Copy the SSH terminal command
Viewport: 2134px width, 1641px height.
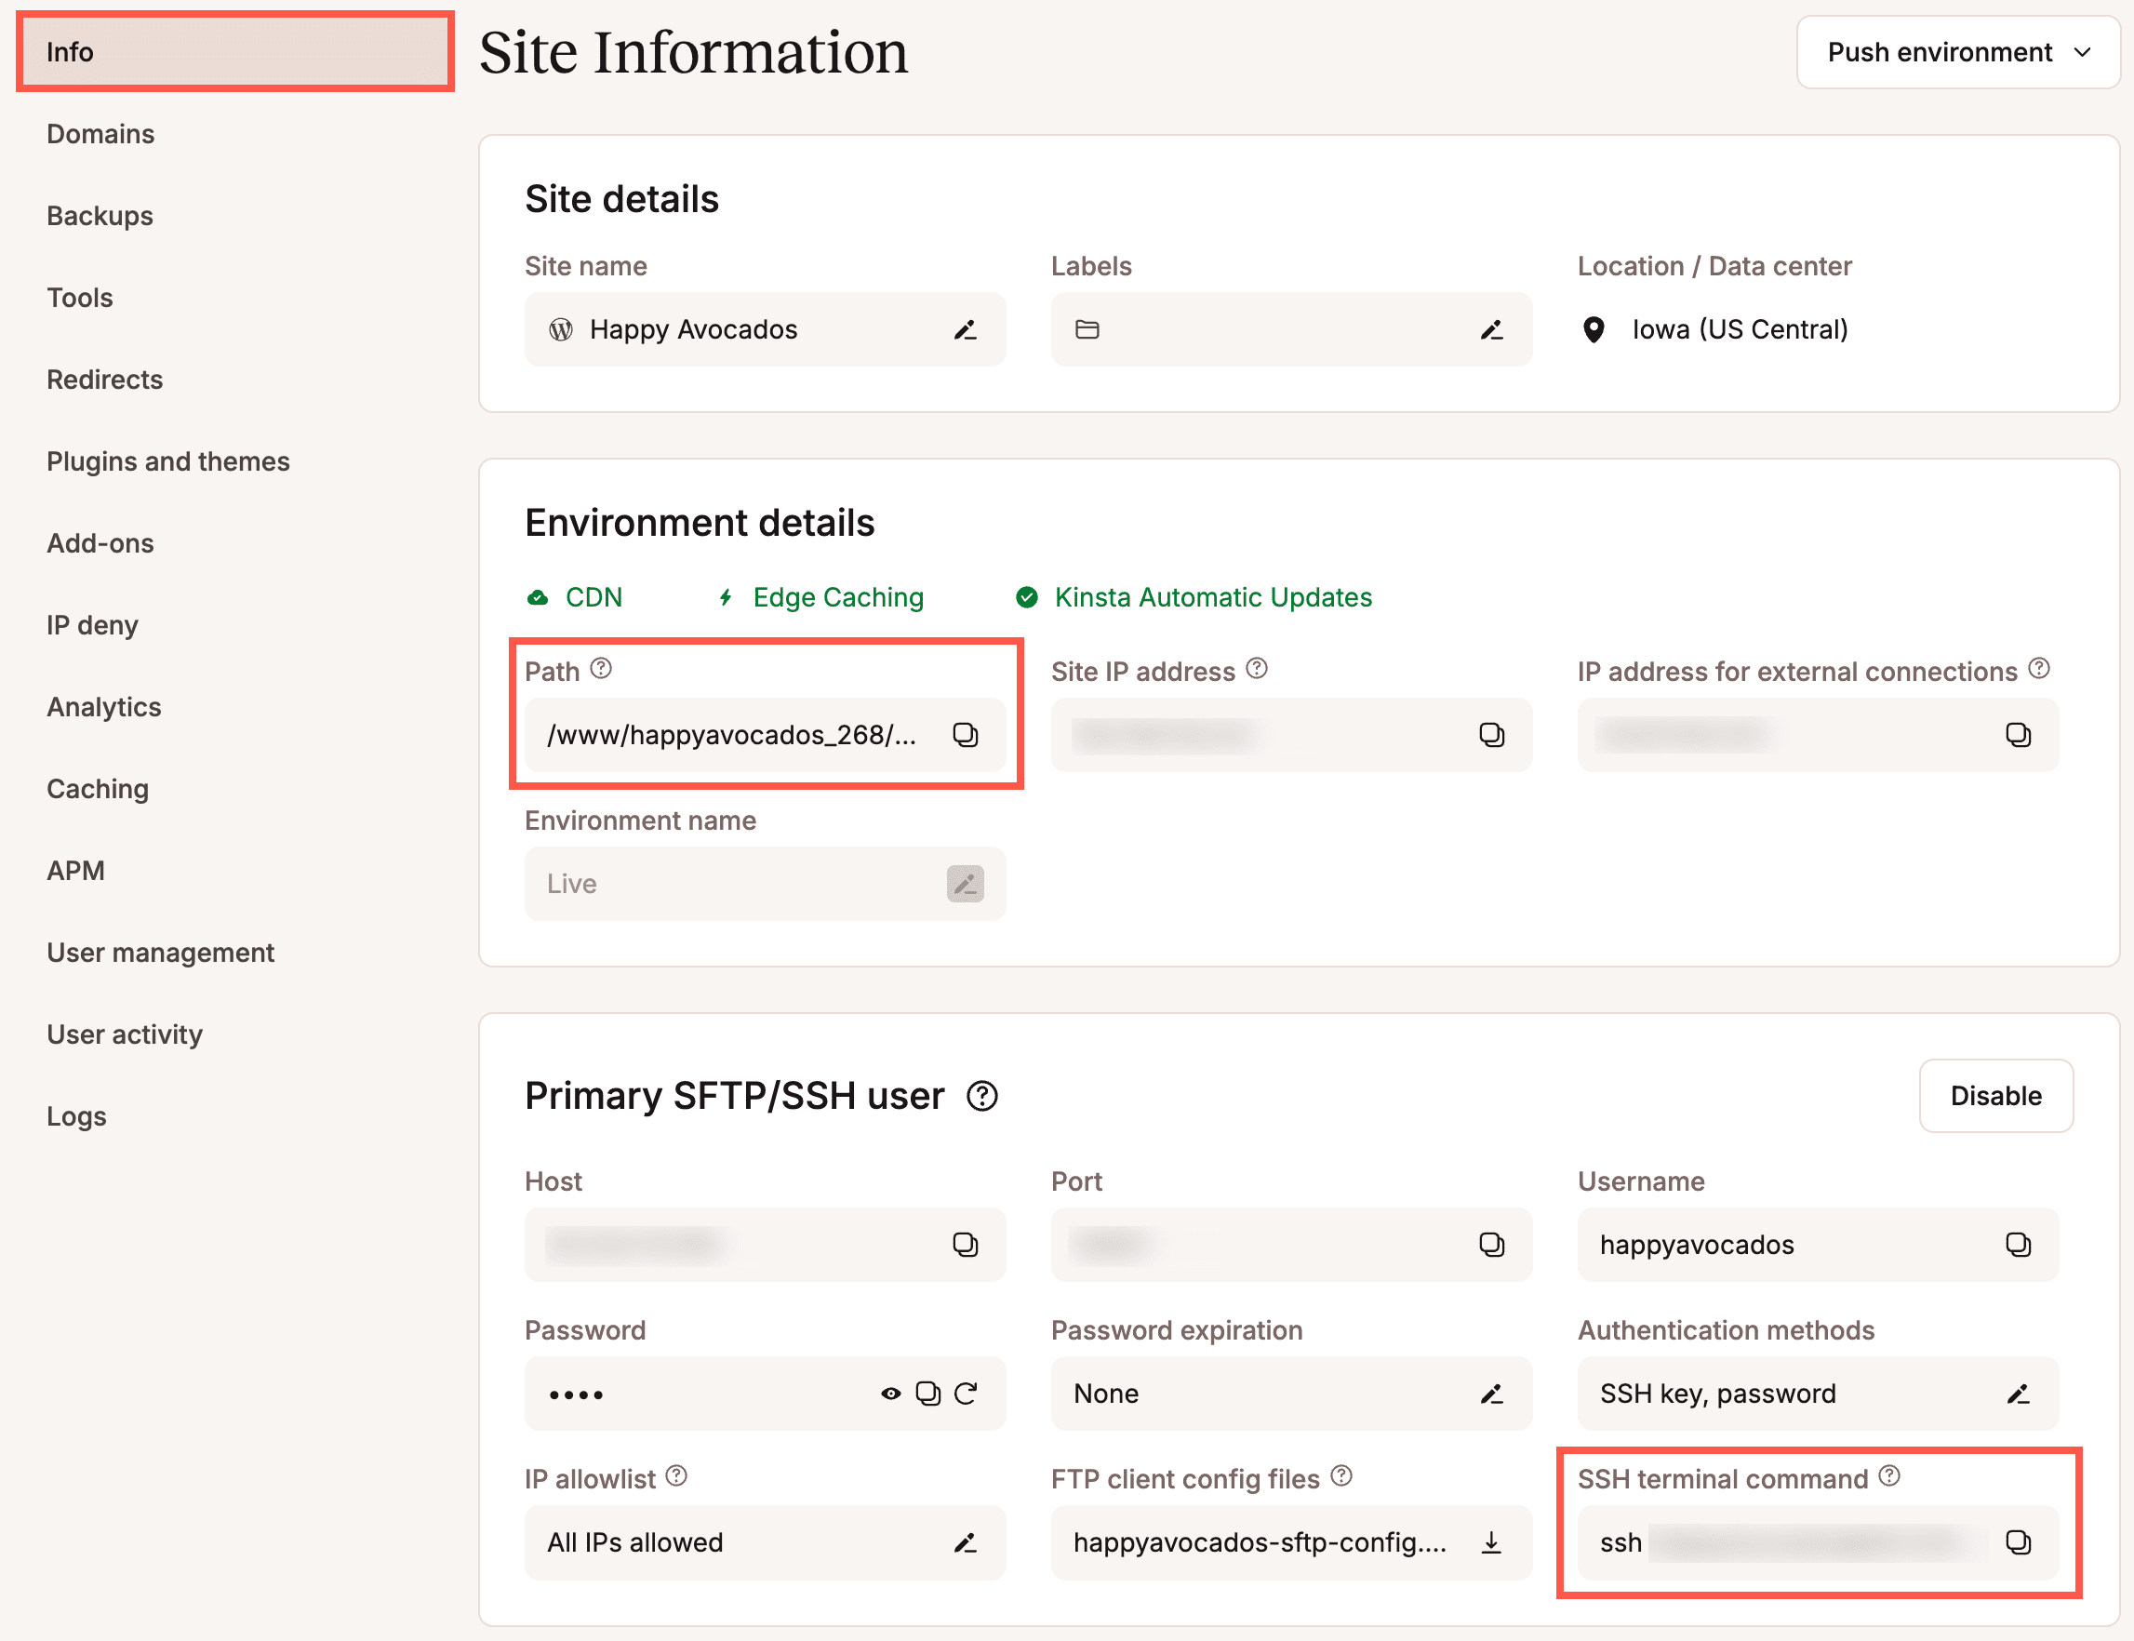tap(2018, 1542)
